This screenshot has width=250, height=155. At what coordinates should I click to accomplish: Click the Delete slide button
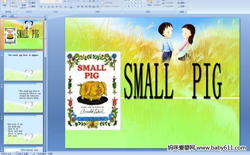32,6
